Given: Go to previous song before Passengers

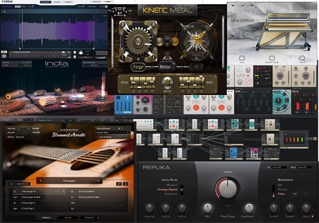Looking at the screenshot, I should [x=41, y=181].
